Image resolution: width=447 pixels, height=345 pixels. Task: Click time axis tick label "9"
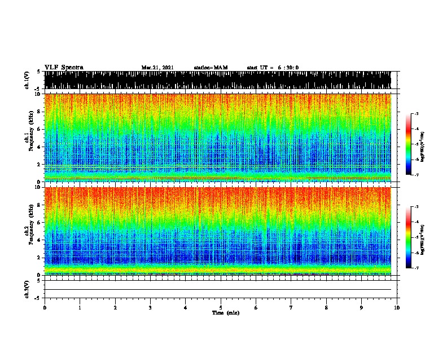coord(361,308)
